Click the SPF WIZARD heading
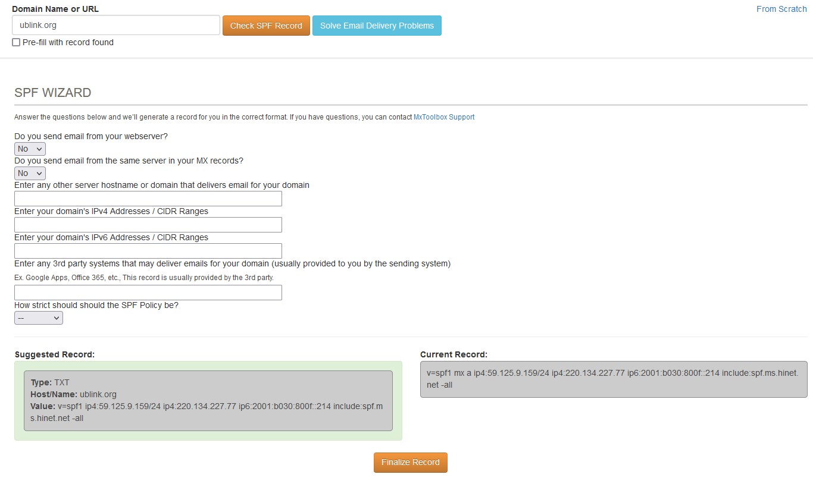This screenshot has height=487, width=813. (x=53, y=93)
